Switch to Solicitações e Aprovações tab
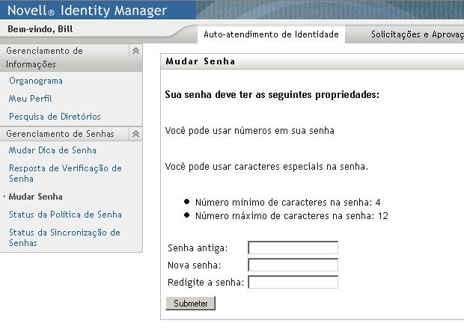This screenshot has height=335, width=464. click(x=416, y=34)
